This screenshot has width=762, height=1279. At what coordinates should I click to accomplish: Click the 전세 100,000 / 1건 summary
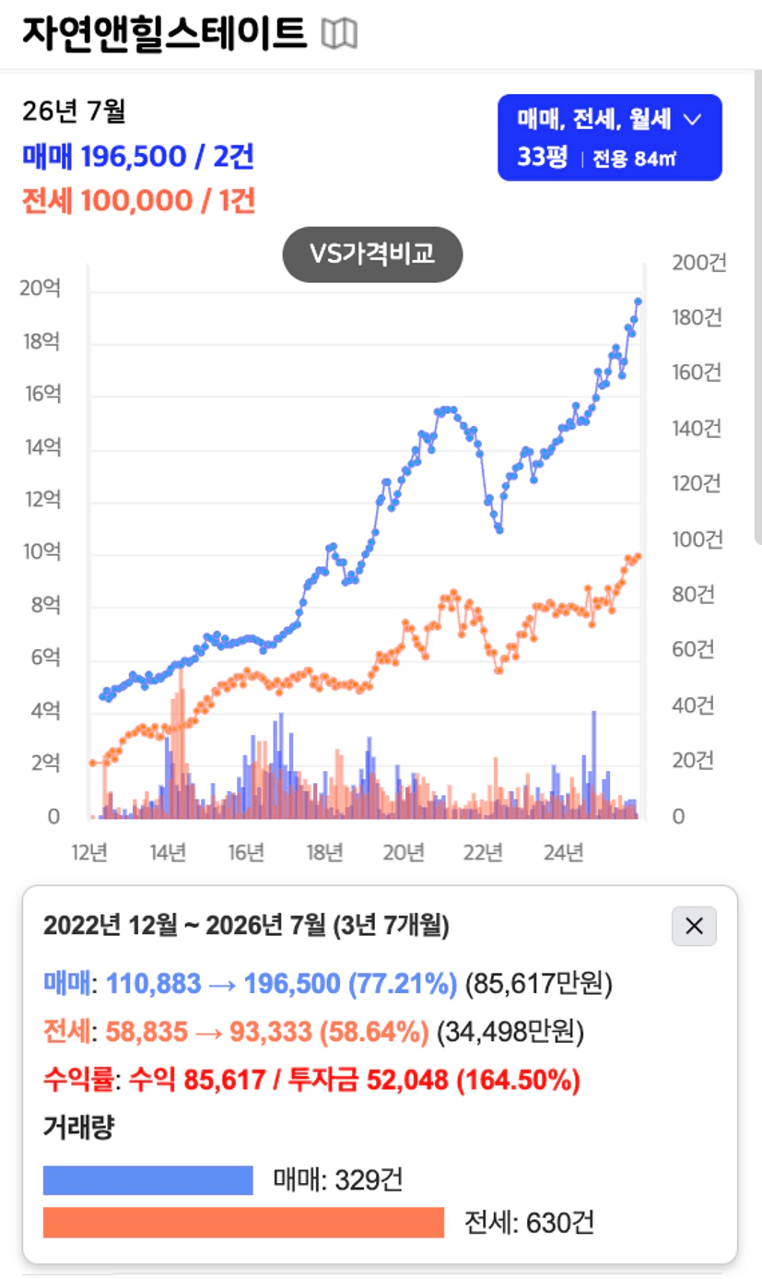[138, 200]
